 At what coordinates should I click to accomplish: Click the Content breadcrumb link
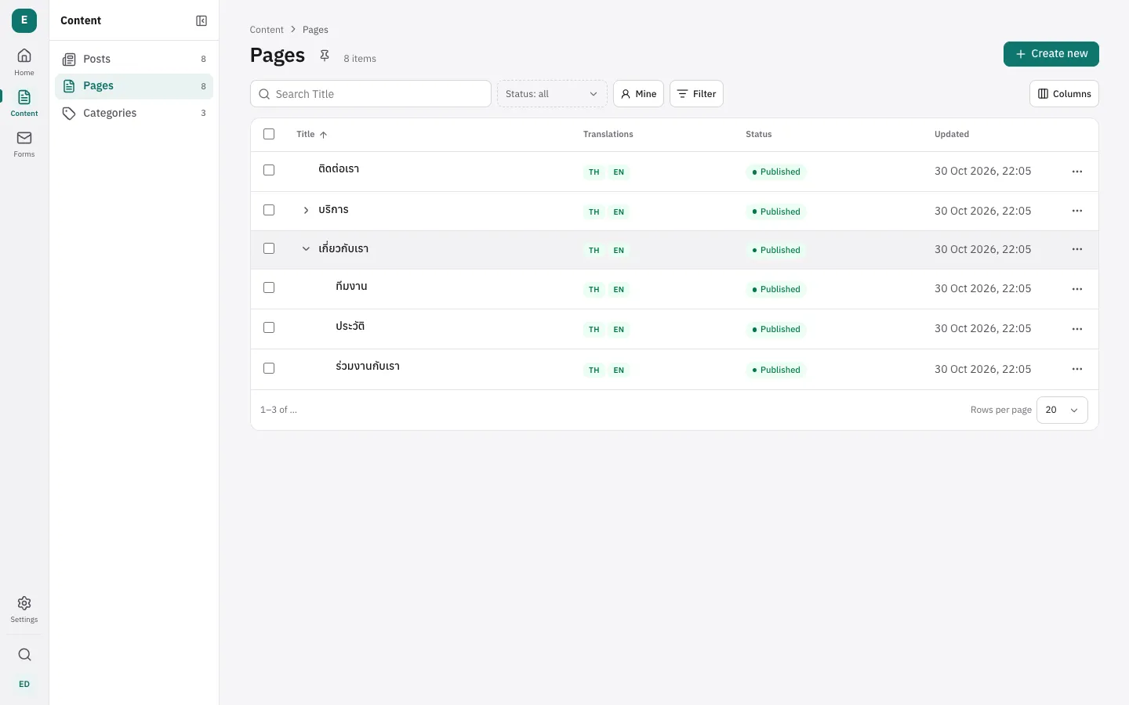pyautogui.click(x=267, y=30)
